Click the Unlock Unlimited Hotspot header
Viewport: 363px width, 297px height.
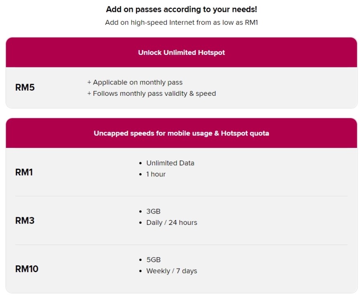tap(181, 53)
